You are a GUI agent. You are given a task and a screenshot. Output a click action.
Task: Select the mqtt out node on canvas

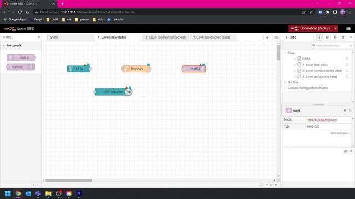194,69
